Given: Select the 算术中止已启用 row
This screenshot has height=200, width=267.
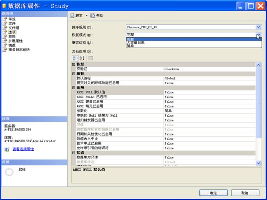Looking at the screenshot, I should (166, 143).
